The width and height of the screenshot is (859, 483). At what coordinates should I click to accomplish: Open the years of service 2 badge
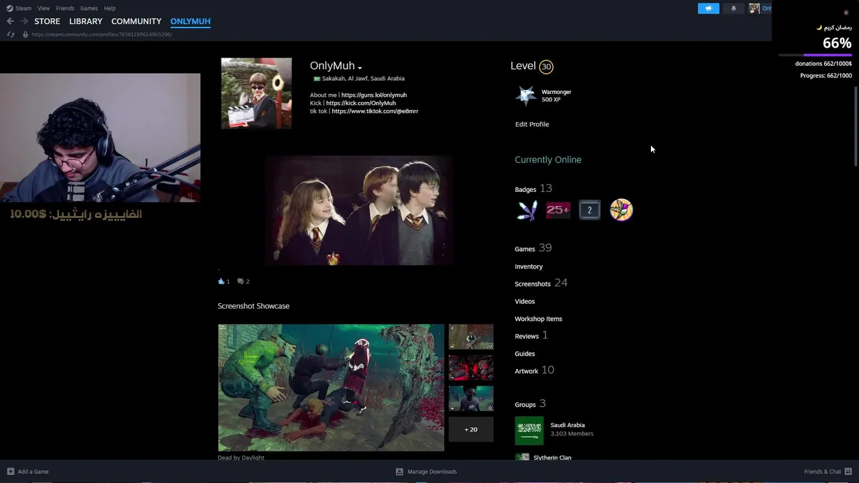[590, 210]
